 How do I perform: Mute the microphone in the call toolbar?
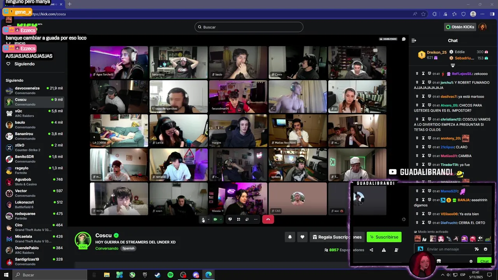(203, 219)
